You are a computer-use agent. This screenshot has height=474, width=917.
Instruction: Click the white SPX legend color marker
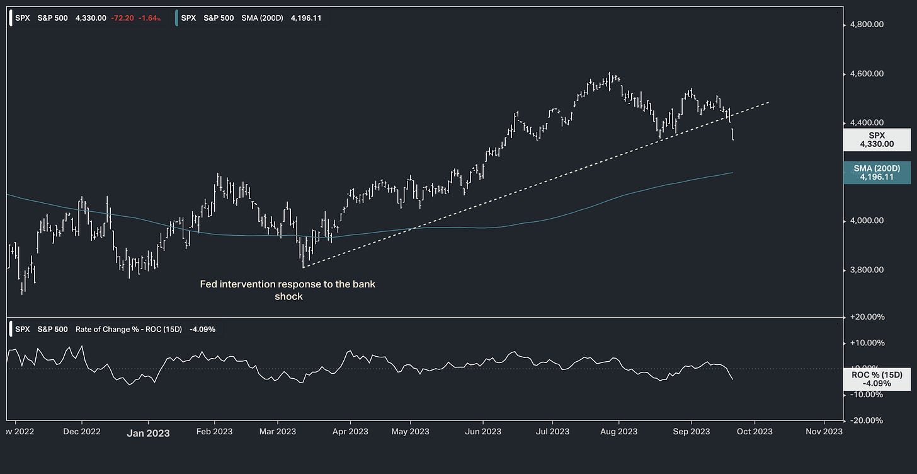click(x=12, y=18)
